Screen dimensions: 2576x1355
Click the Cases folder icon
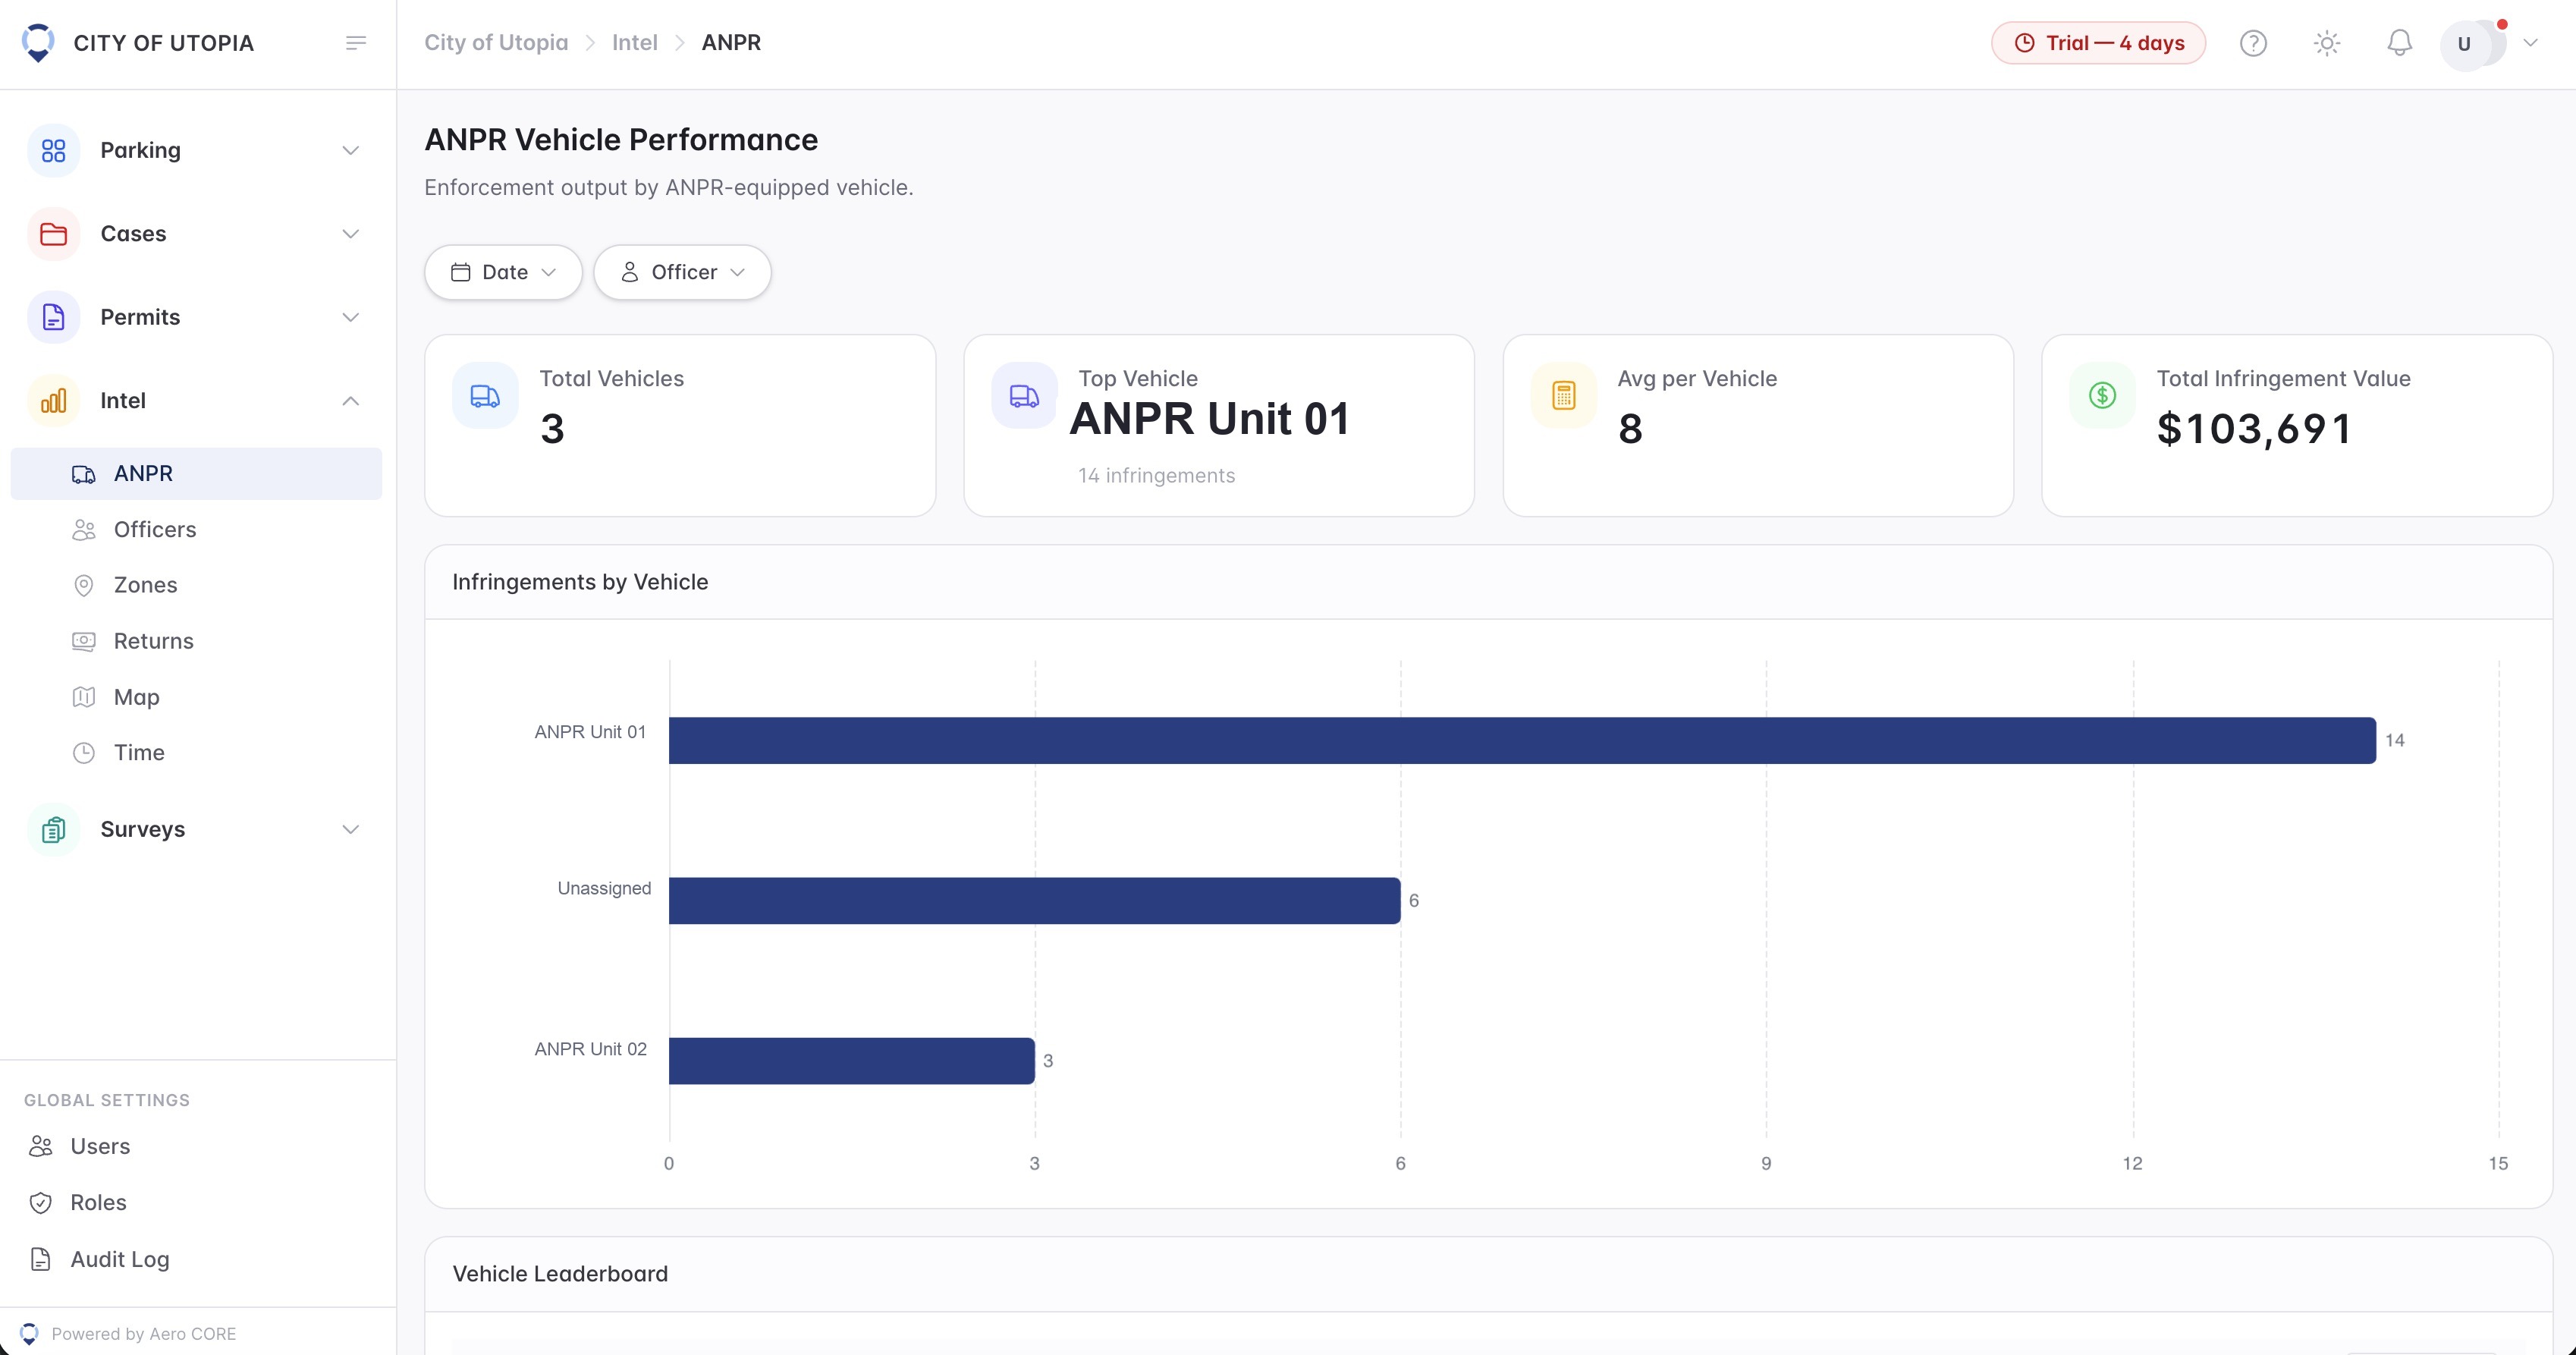click(54, 234)
